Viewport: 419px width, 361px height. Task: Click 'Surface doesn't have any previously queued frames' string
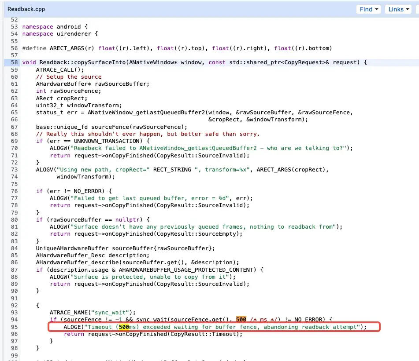point(203,227)
